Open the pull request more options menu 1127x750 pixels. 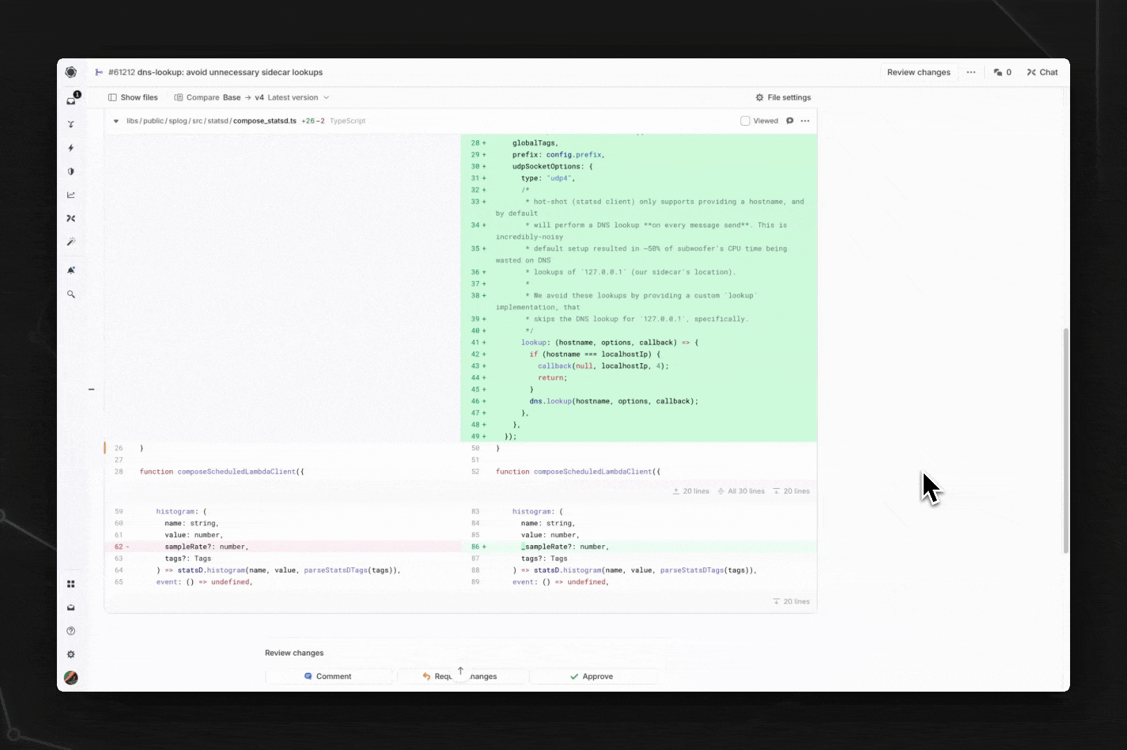[971, 72]
